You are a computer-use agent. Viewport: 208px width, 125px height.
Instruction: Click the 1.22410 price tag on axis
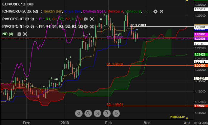[x=201, y=44]
